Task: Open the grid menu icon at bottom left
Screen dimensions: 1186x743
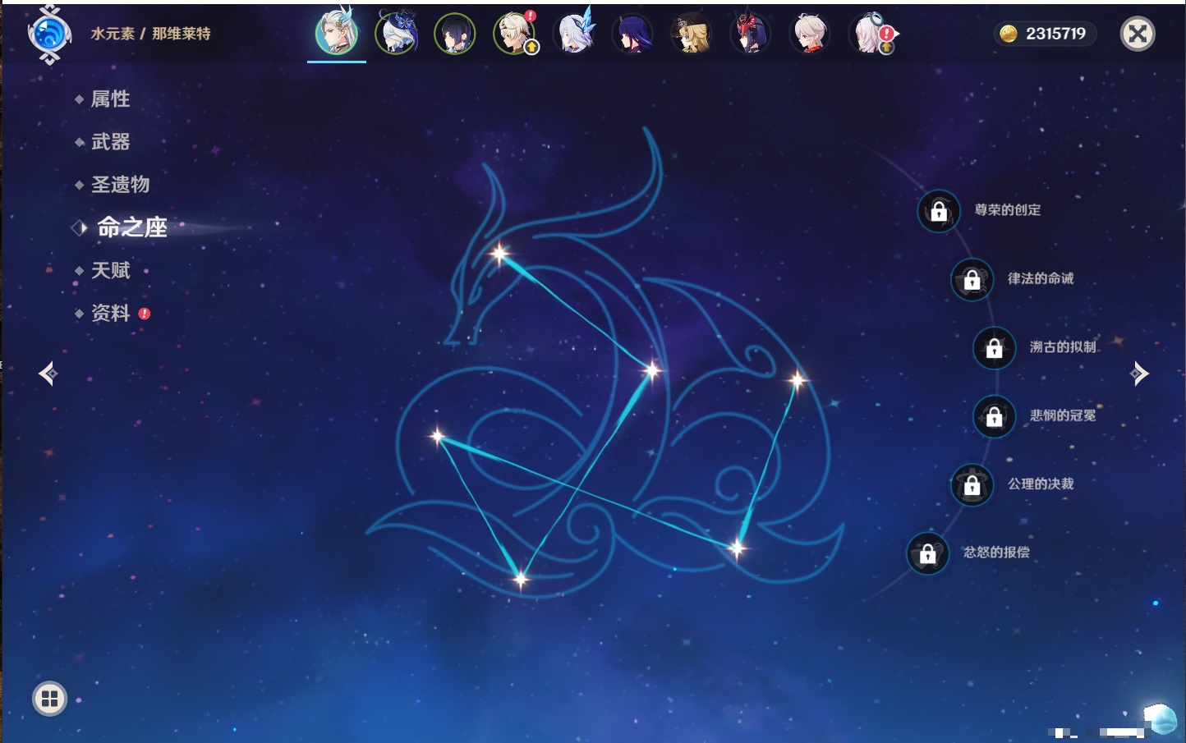Action: click(x=49, y=699)
